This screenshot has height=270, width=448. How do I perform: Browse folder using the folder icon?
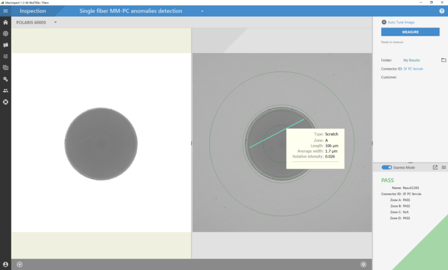coord(444,60)
